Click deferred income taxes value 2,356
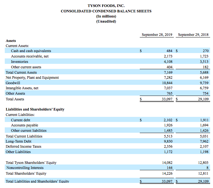 168,146
